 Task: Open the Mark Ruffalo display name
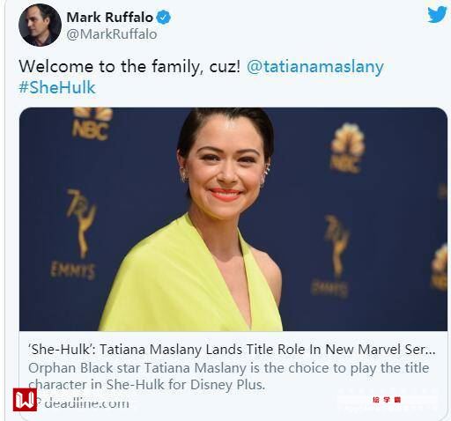[x=110, y=17]
